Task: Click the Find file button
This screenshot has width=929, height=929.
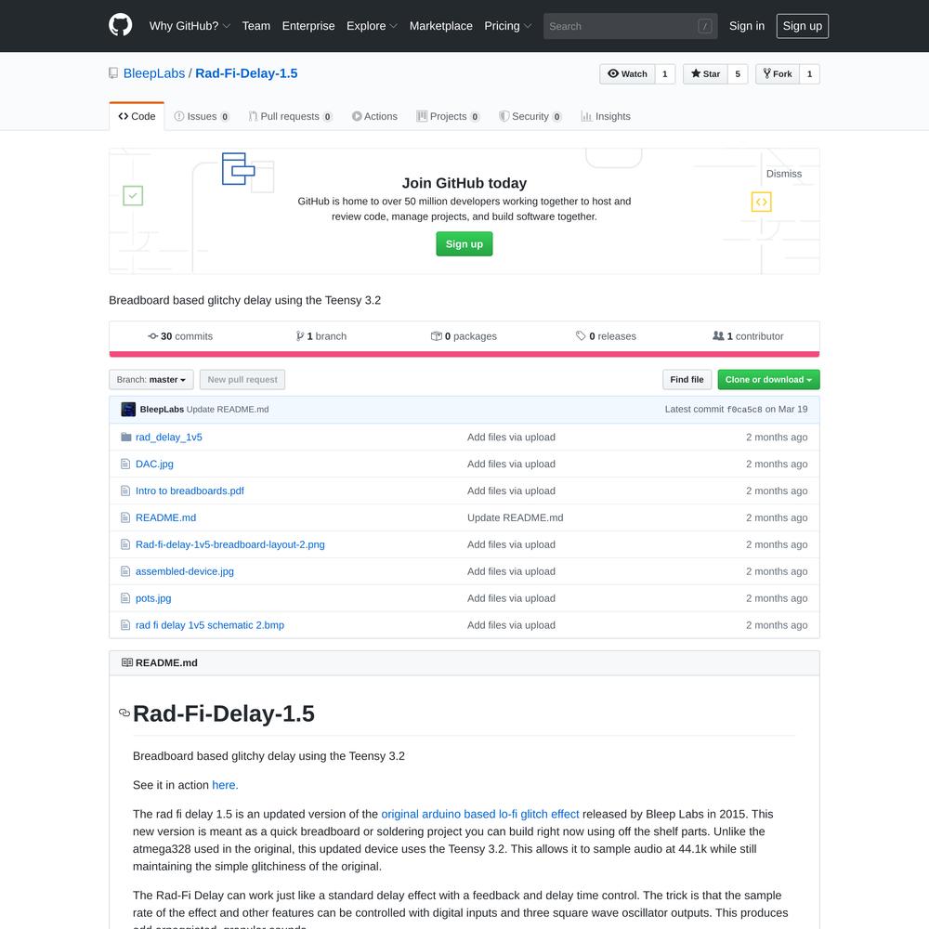Action: click(687, 380)
